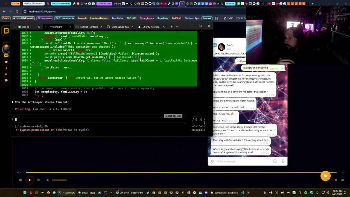Close the atlas-rp terminal tab
This screenshot has height=197, width=350.
39,27
